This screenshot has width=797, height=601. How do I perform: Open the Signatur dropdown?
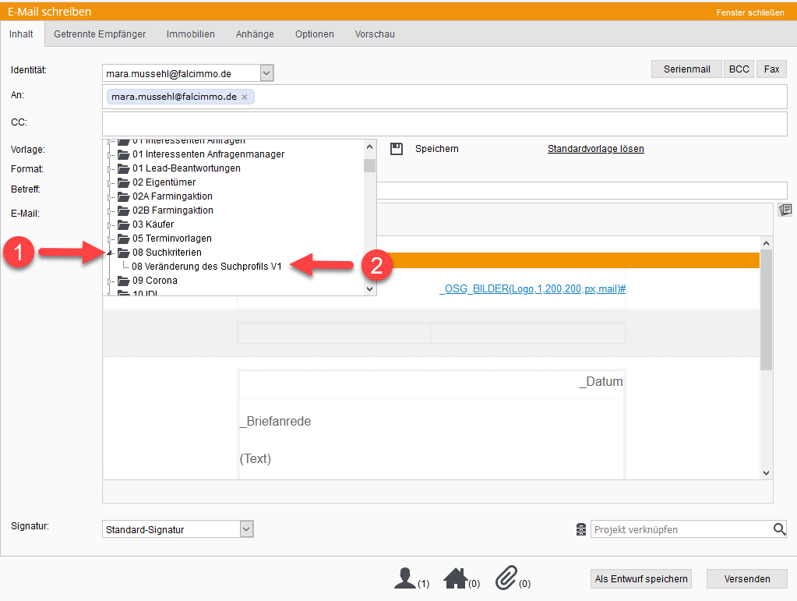[246, 529]
